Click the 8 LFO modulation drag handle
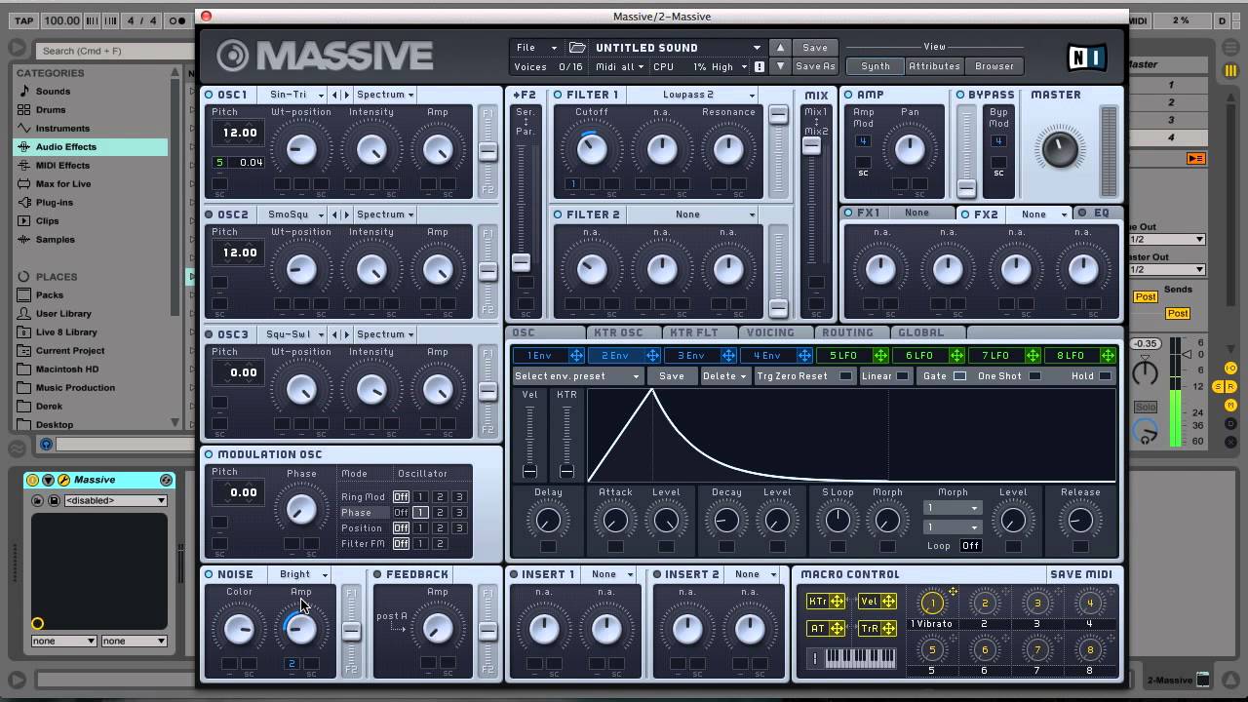 click(x=1109, y=356)
